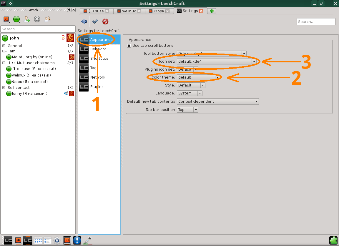The width and height of the screenshot is (339, 246).
Task: Change status via green orb in Azoth toolbar
Action: (x=17, y=19)
